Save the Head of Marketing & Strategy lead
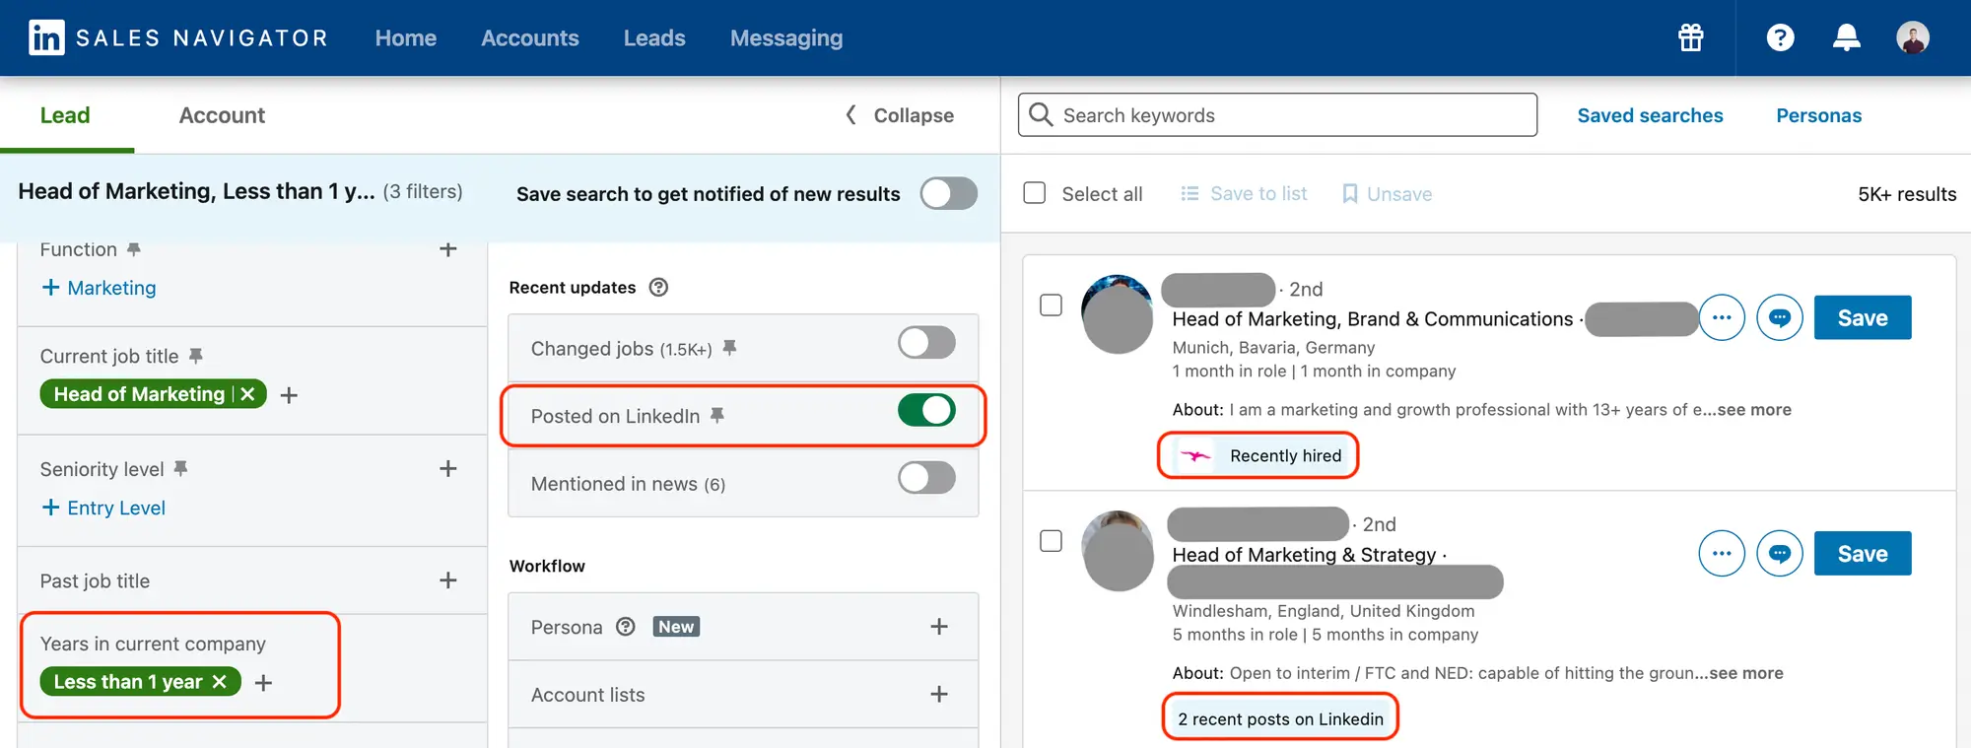 (1863, 553)
